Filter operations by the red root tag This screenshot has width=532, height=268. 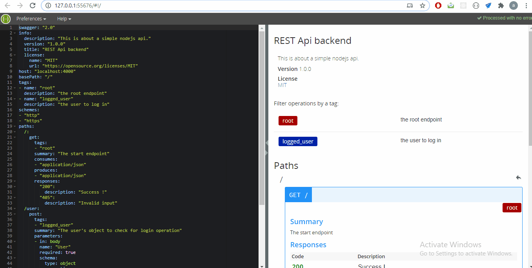[288, 121]
